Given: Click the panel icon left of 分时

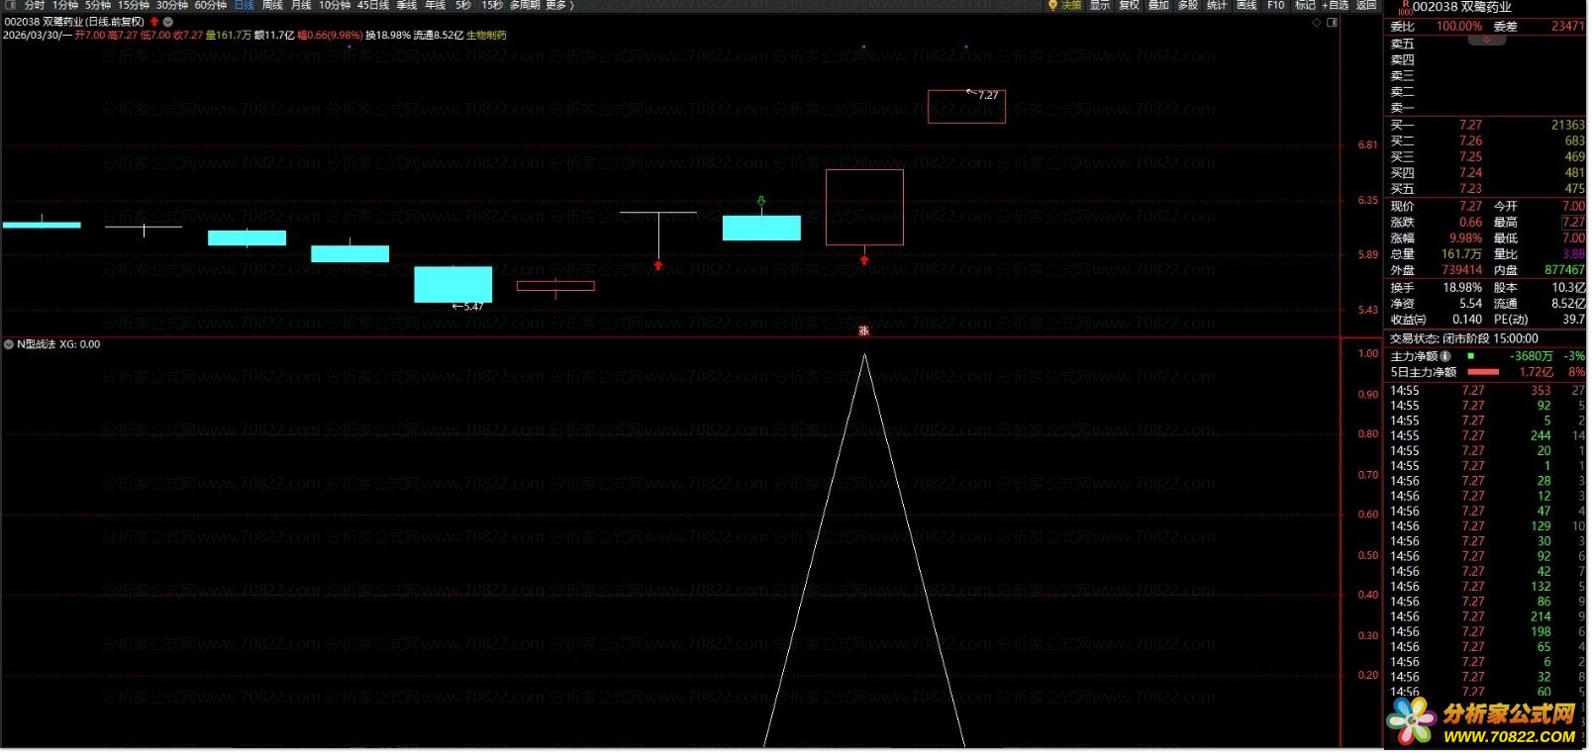Looking at the screenshot, I should (x=11, y=6).
